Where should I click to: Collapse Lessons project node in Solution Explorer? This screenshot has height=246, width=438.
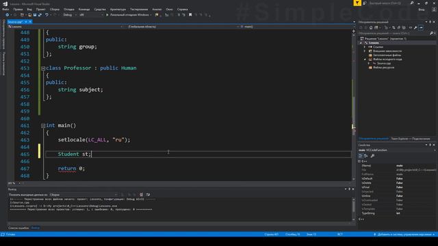click(361, 43)
